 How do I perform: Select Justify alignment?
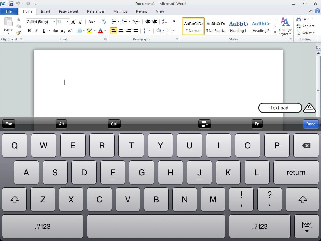point(136,31)
